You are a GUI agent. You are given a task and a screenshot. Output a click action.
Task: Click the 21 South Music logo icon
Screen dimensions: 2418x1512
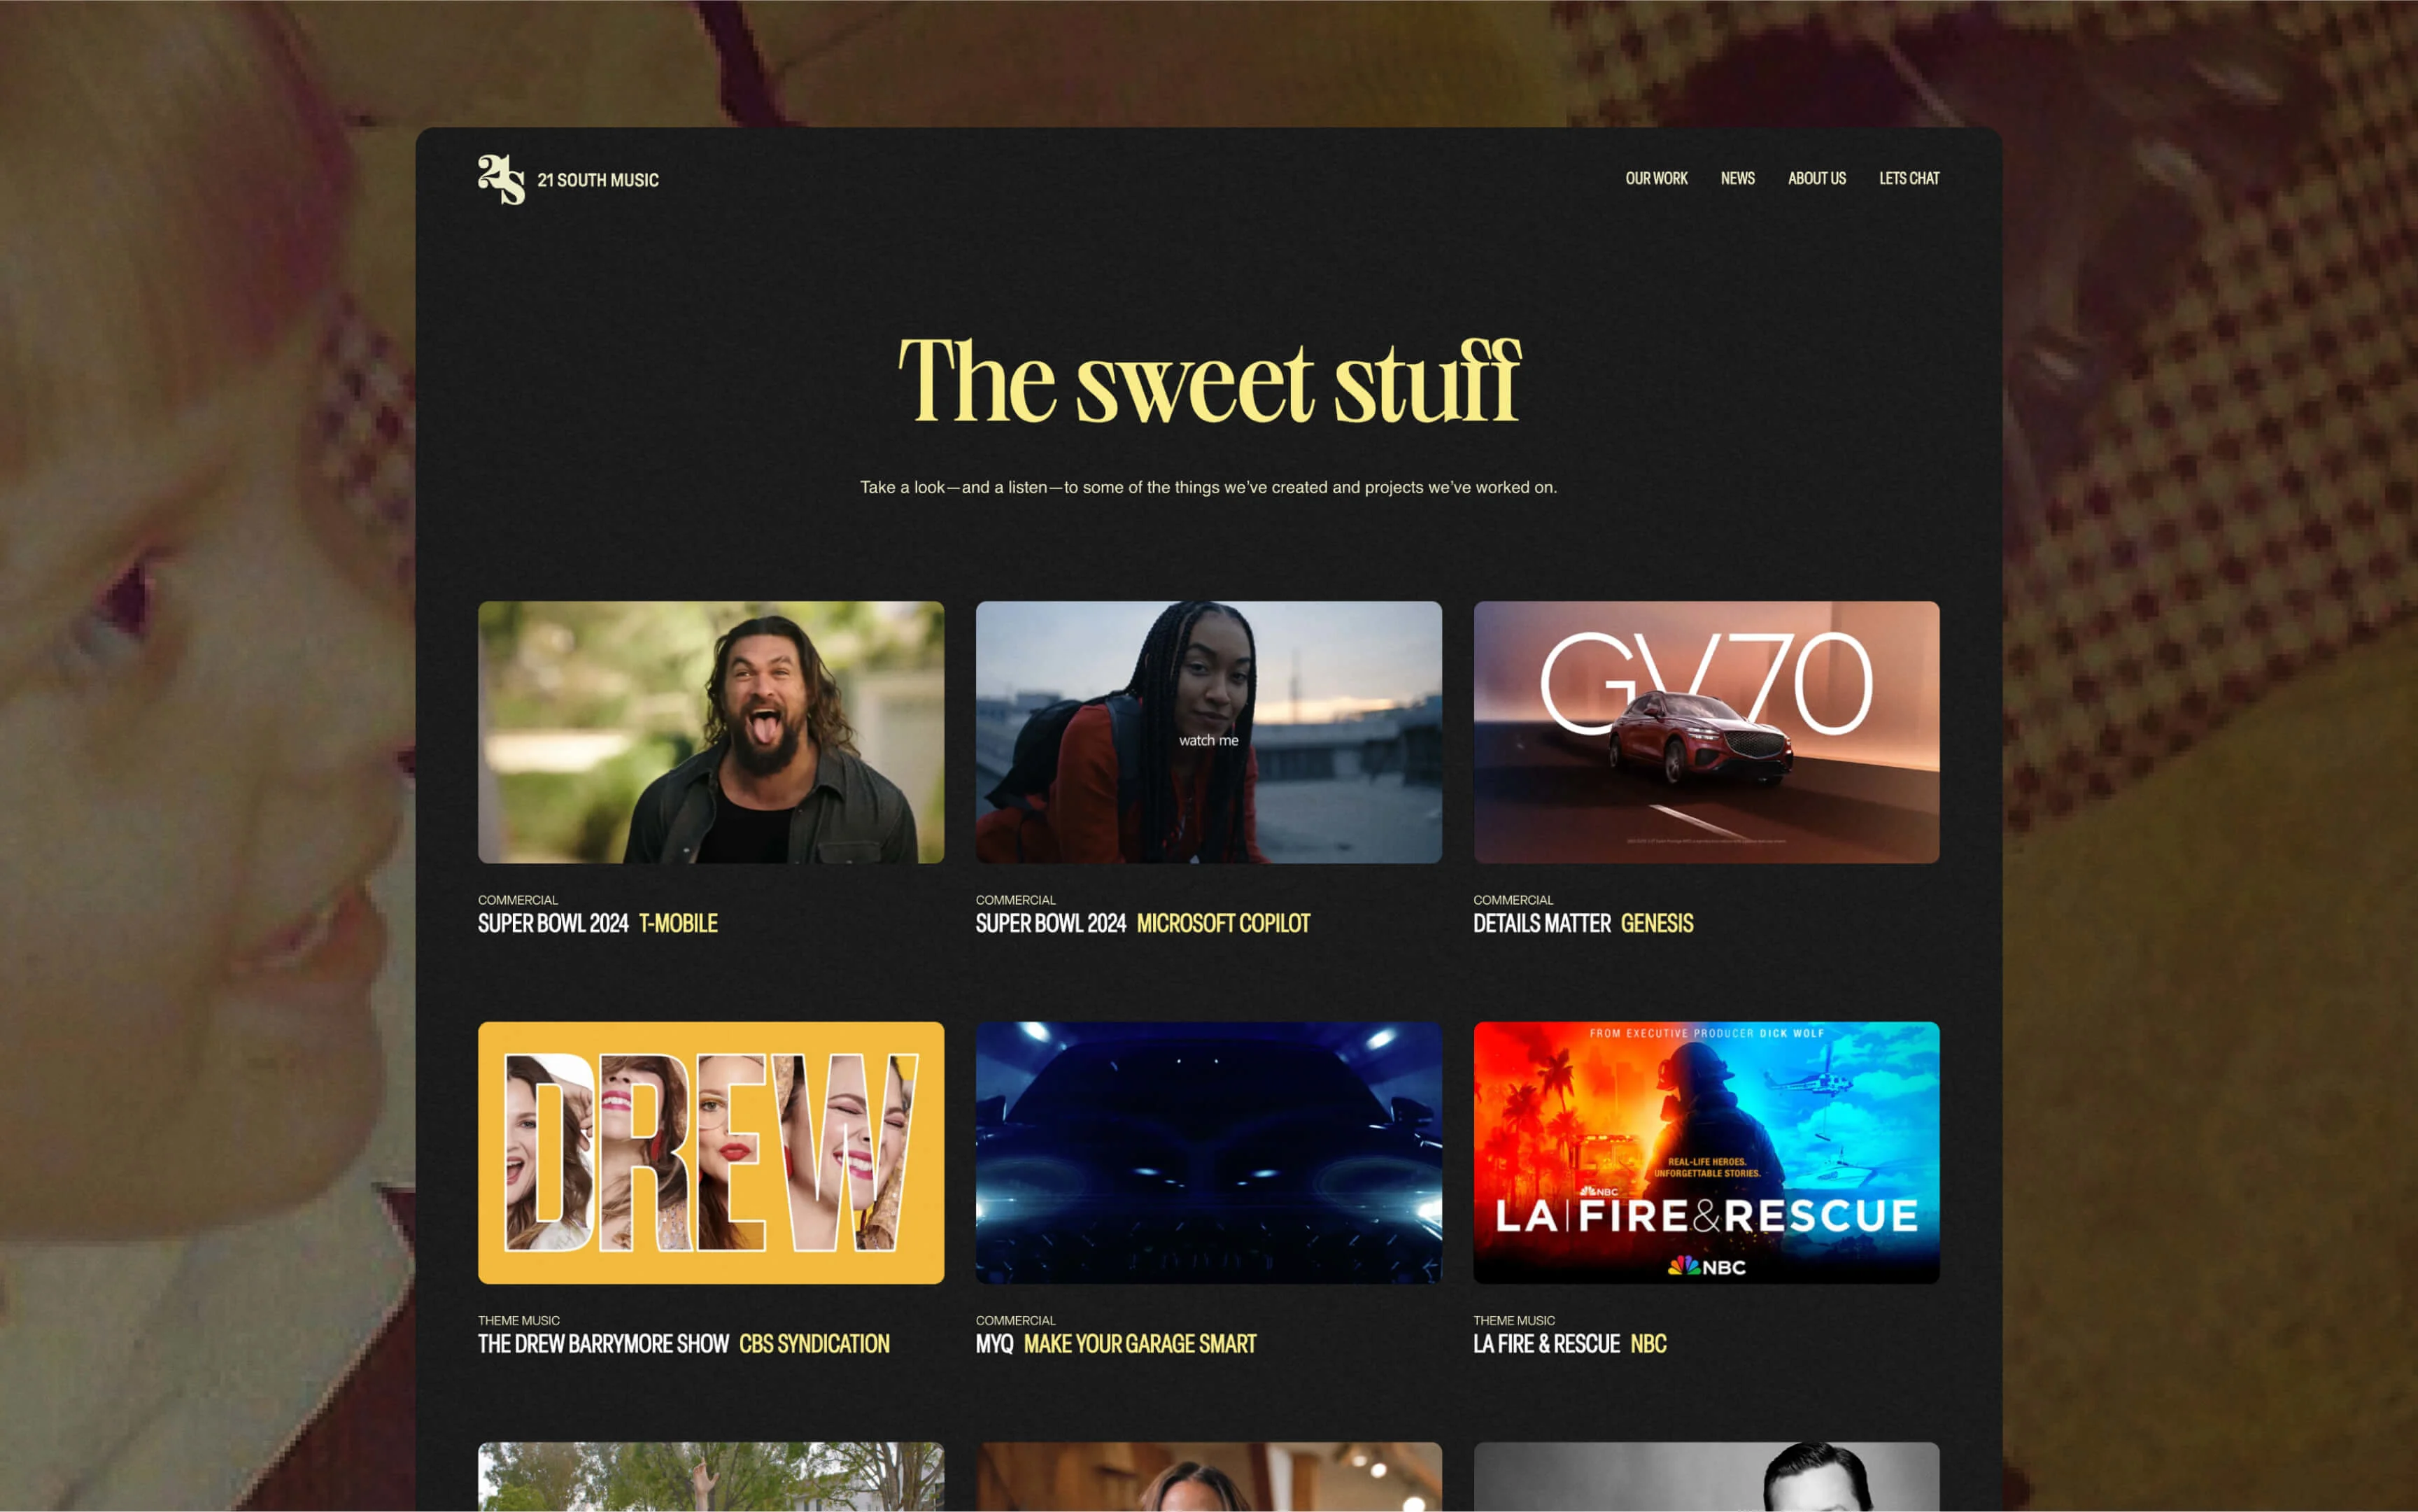[x=501, y=179]
